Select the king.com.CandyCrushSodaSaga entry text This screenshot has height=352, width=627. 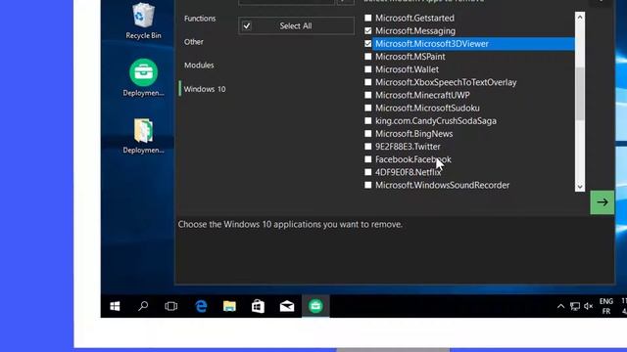435,121
